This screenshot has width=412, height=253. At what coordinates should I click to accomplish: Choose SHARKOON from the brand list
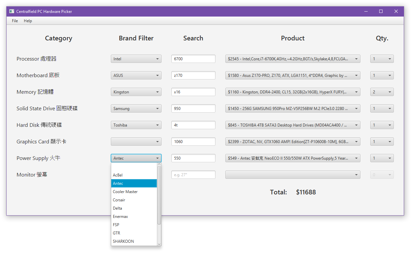[134, 241]
